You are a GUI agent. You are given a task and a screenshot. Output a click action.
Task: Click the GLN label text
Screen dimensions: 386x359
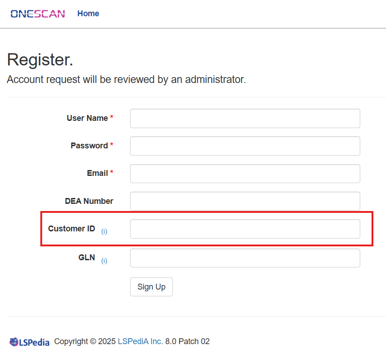87,258
